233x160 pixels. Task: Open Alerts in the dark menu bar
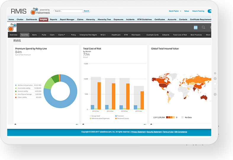coord(34,35)
